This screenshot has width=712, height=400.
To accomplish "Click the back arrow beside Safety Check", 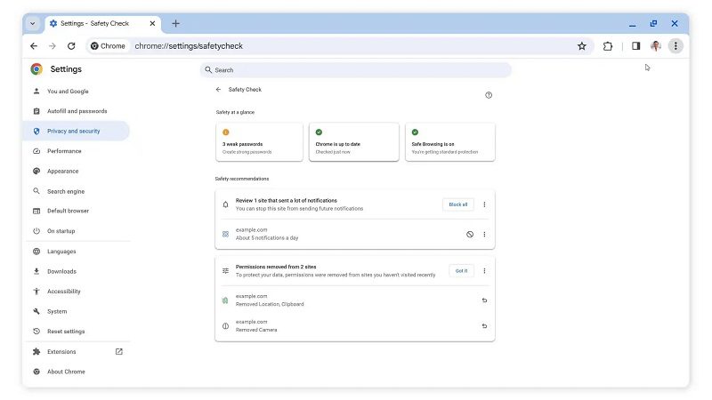I will coord(218,90).
